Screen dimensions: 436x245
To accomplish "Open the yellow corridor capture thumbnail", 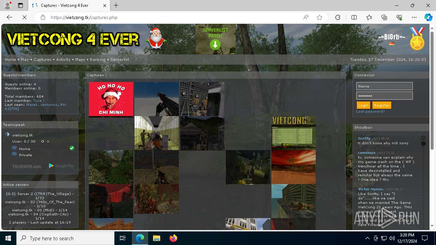I will coord(157,133).
